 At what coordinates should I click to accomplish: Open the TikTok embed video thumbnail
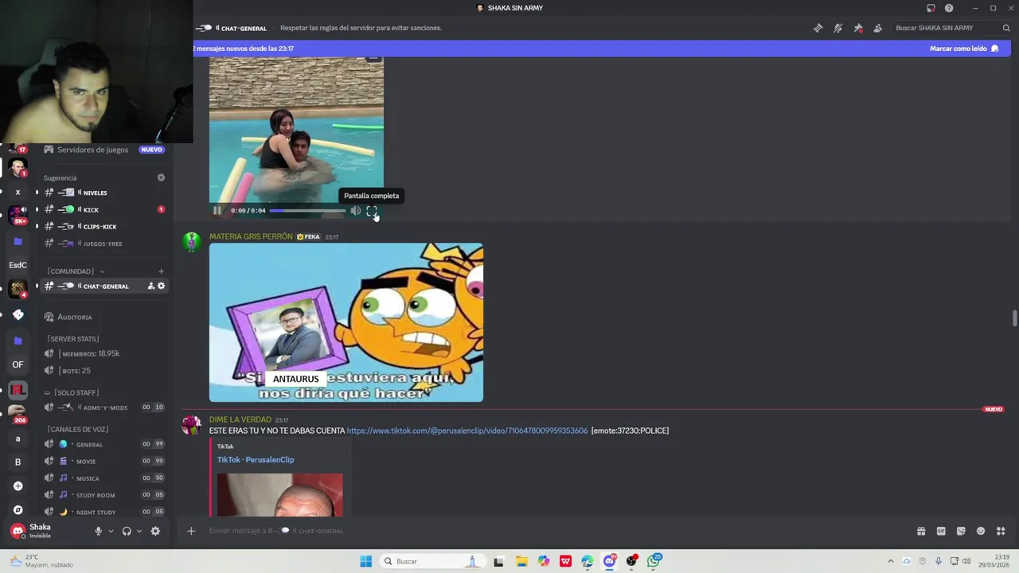click(x=280, y=495)
